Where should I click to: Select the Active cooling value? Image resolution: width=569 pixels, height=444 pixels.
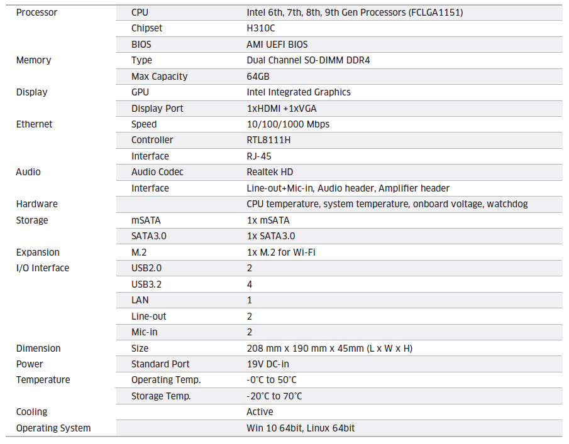tap(260, 412)
